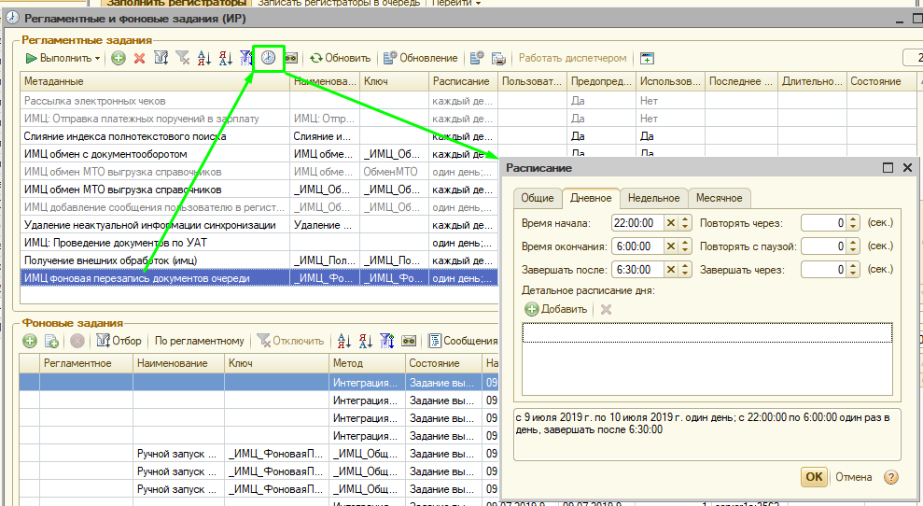Click the help question mark icon
This screenshot has width=923, height=506.
(x=891, y=477)
